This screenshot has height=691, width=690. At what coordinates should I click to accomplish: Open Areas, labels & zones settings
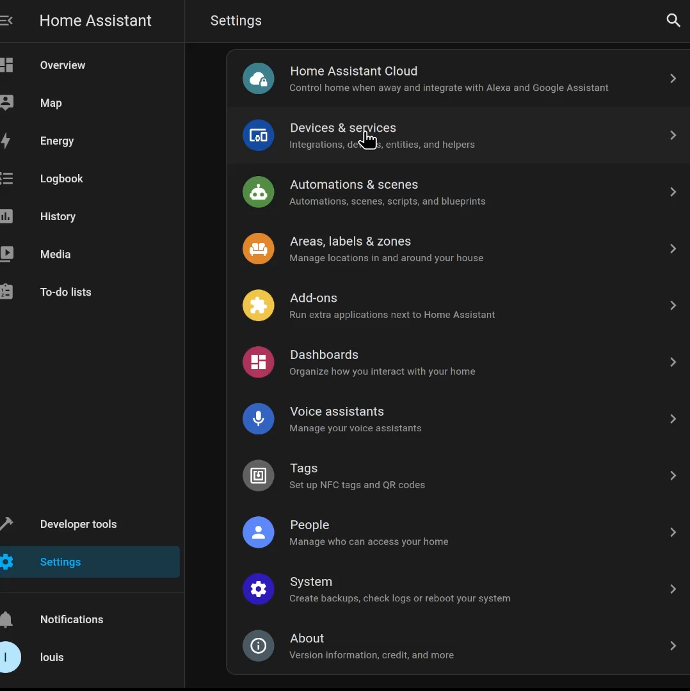click(458, 248)
